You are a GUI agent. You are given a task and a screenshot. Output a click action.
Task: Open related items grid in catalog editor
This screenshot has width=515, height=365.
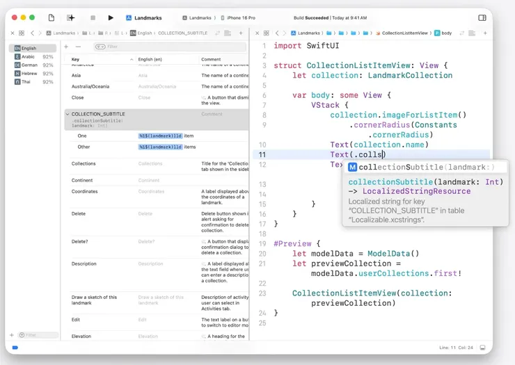(22, 33)
